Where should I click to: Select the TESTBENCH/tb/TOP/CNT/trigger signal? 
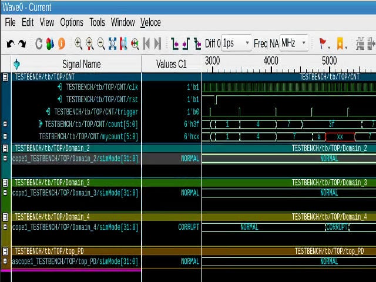pos(96,112)
